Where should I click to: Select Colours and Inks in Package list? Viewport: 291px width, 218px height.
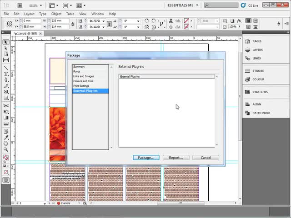pos(90,81)
